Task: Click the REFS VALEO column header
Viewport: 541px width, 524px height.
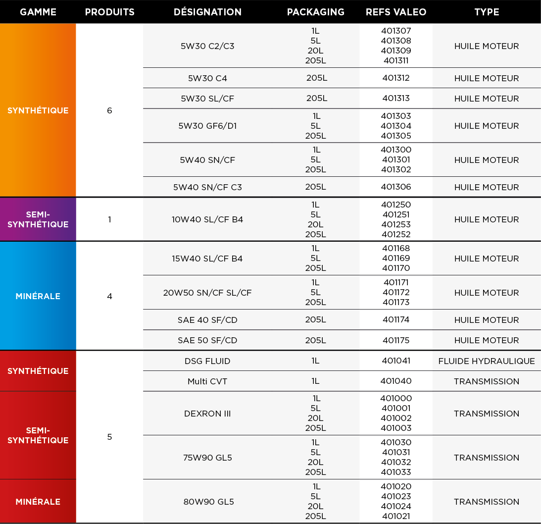Action: coord(396,12)
